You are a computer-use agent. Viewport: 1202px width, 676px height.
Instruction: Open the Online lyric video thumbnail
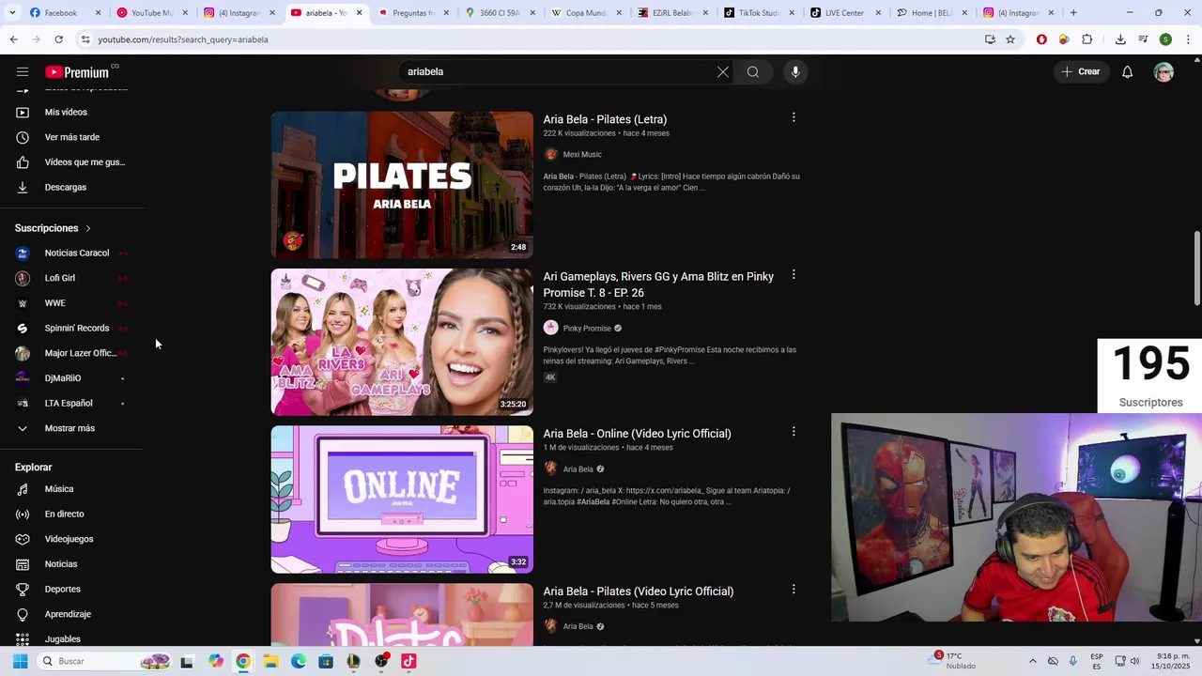click(x=402, y=499)
